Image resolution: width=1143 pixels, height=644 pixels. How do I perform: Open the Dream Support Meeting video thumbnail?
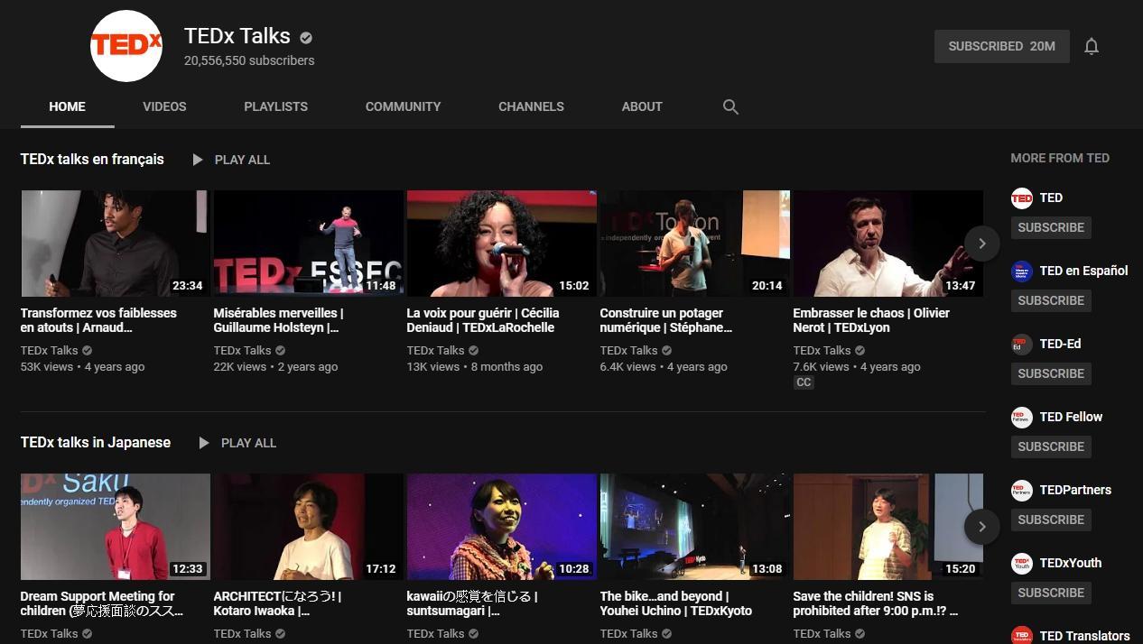116,527
